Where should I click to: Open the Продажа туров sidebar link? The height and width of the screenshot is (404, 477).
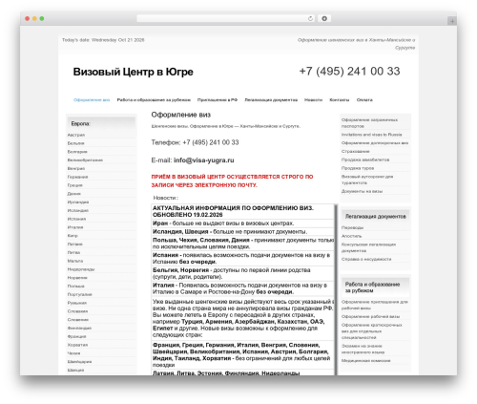(358, 168)
